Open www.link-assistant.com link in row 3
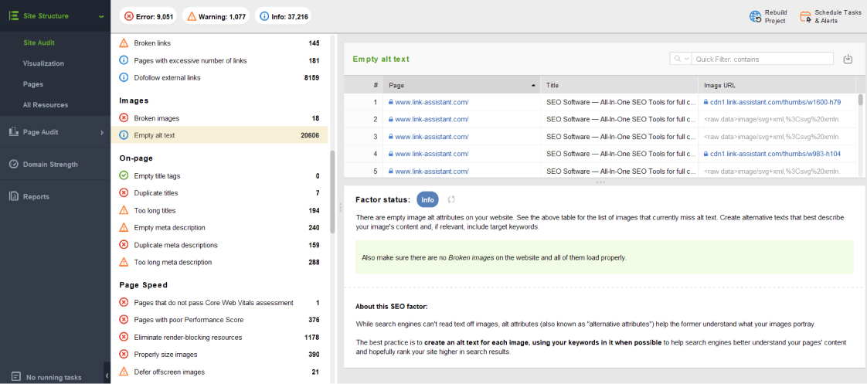Image resolution: width=867 pixels, height=384 pixels. 432,137
